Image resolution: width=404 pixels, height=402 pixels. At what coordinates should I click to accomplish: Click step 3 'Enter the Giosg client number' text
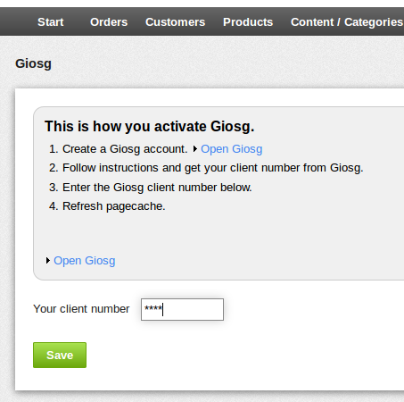tap(157, 188)
